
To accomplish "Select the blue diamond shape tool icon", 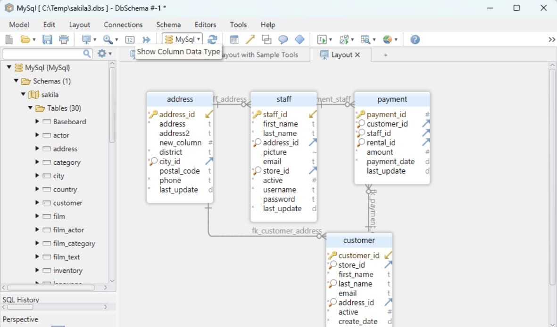I will click(299, 40).
